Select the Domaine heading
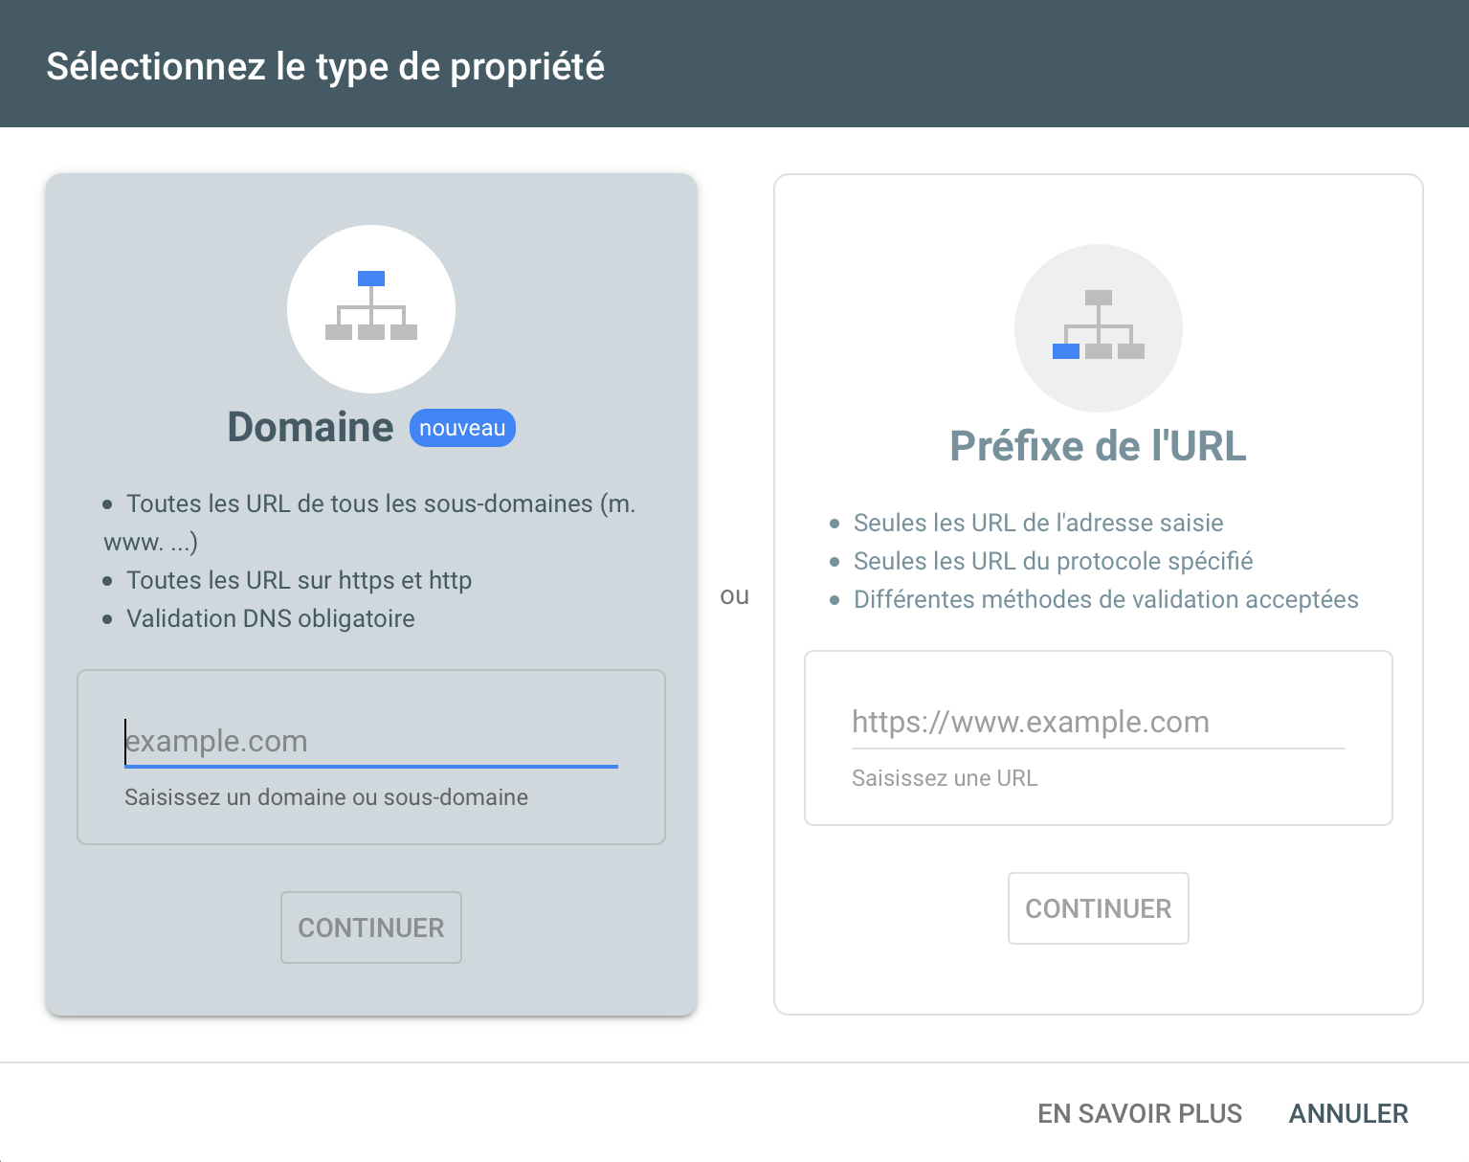The image size is (1469, 1162). point(310,427)
